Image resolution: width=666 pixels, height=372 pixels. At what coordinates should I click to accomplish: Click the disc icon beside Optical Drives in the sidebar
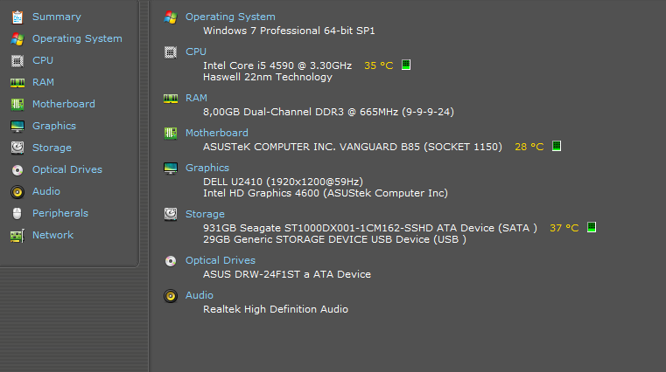18,170
